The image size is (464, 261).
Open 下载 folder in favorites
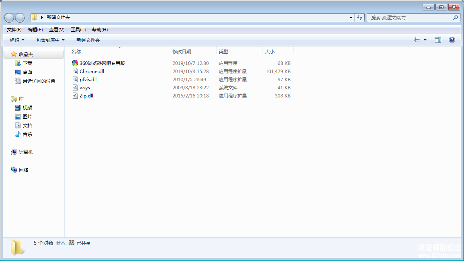(27, 63)
